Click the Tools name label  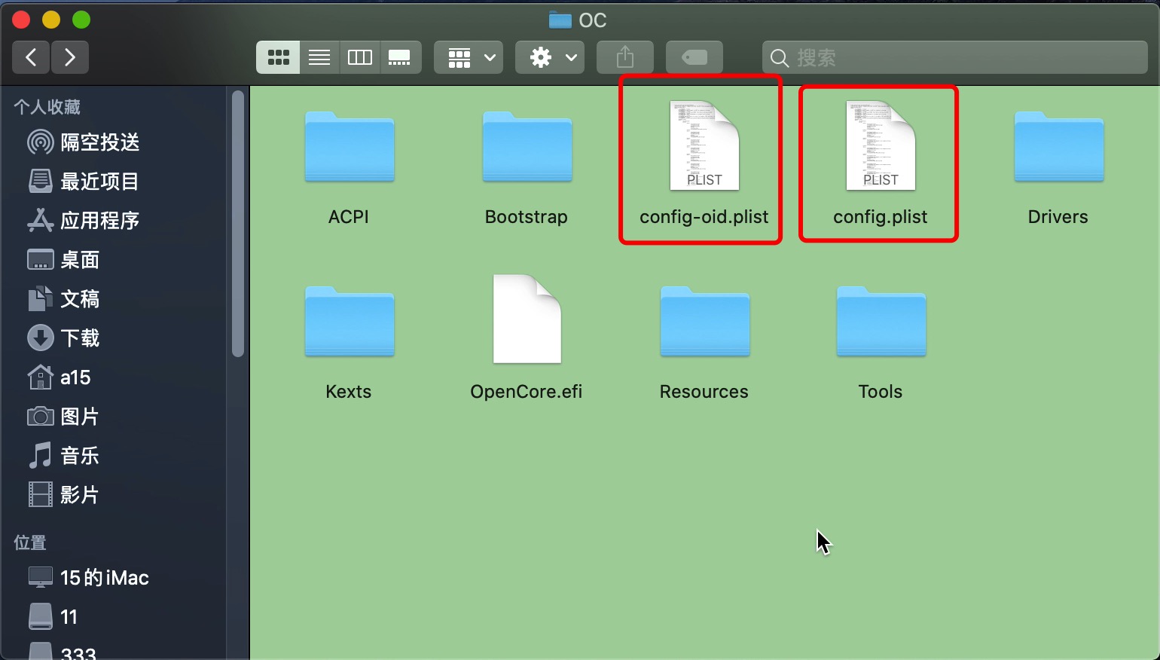[881, 392]
